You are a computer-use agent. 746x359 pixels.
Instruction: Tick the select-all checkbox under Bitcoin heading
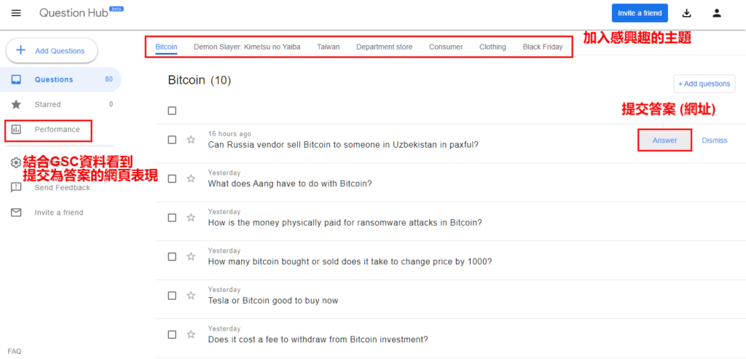click(x=172, y=111)
